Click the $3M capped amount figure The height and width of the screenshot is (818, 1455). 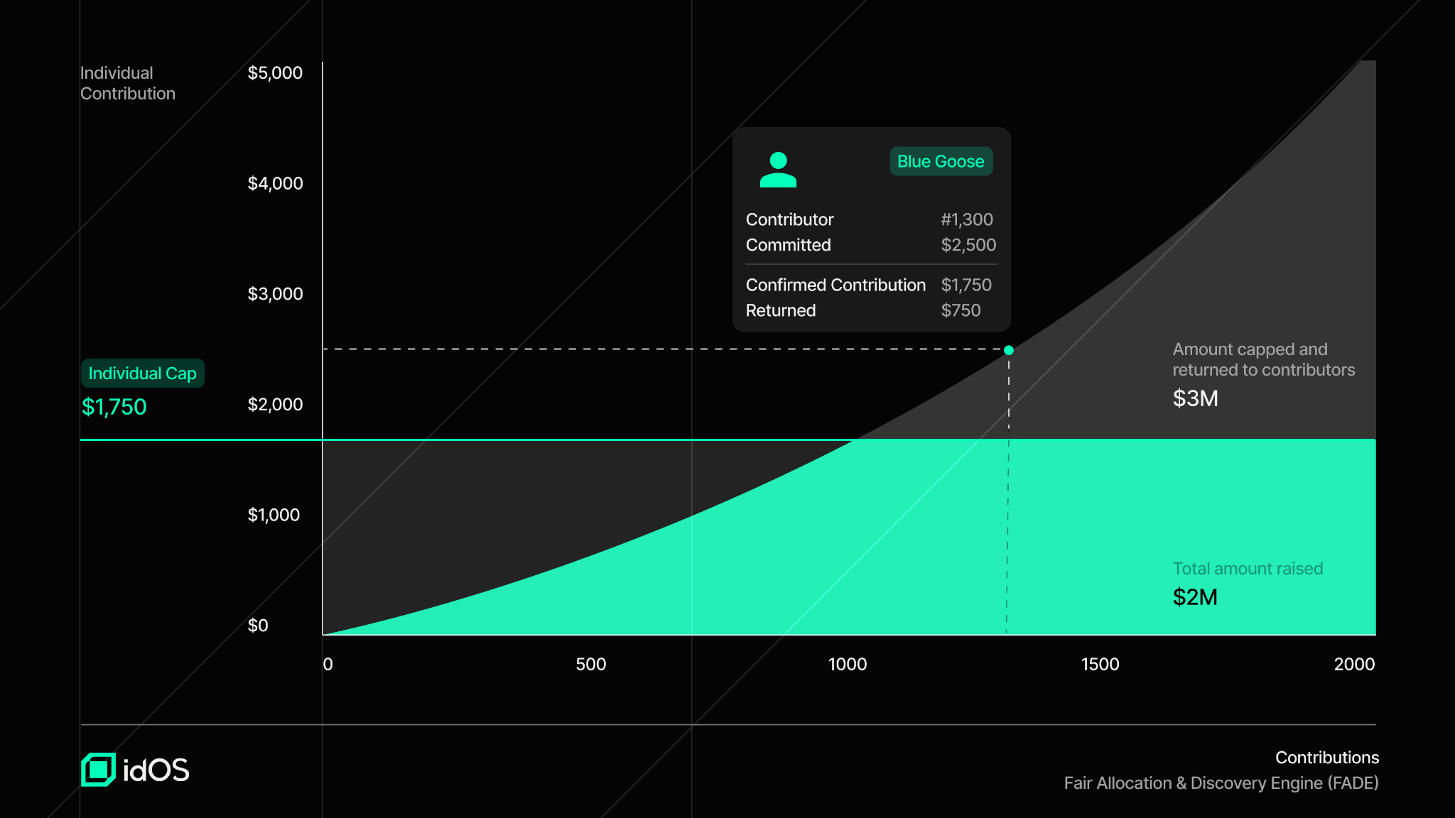pos(1195,398)
